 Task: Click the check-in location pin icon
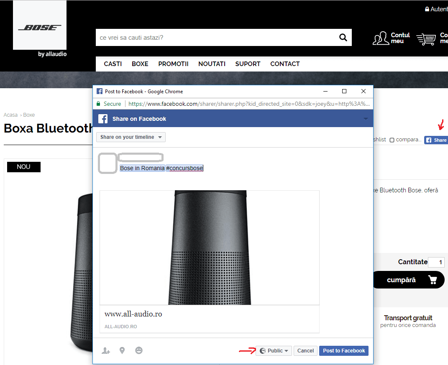coord(122,350)
